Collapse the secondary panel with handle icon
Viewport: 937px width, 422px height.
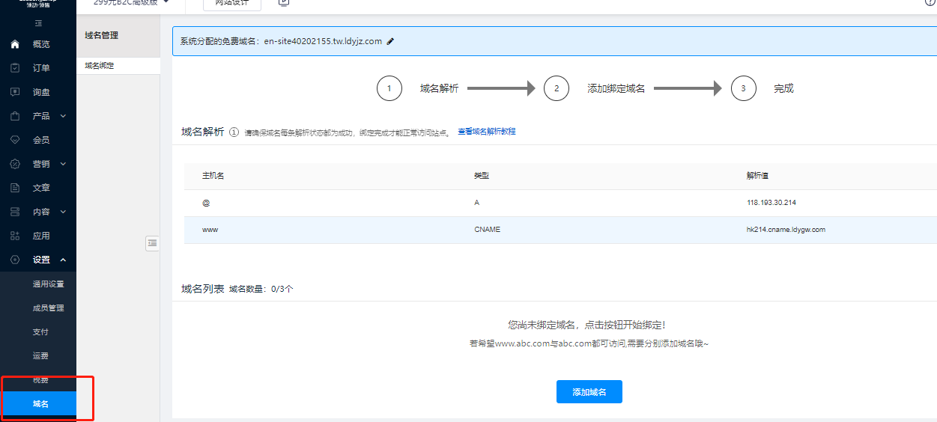click(152, 242)
